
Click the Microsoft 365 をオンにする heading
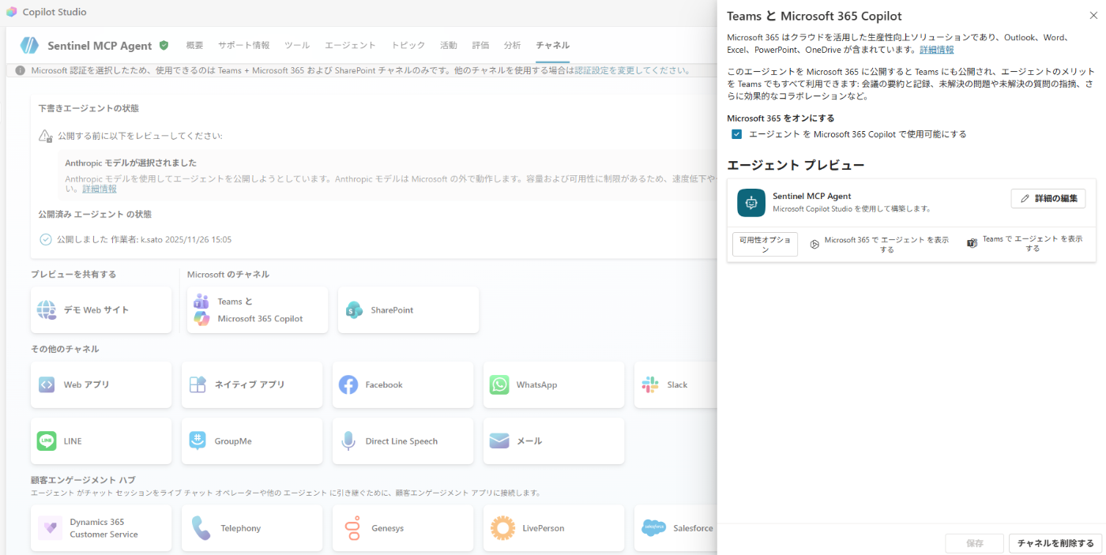coord(781,118)
